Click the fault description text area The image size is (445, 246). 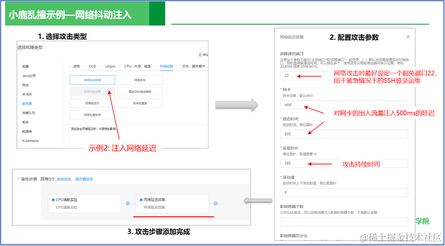[139, 136]
